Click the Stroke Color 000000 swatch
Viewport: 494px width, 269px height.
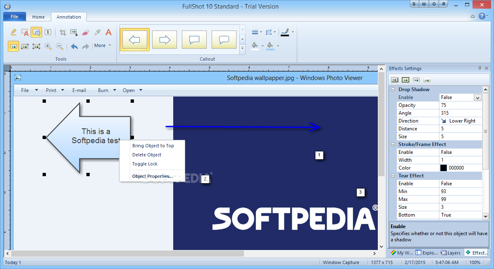coord(443,168)
